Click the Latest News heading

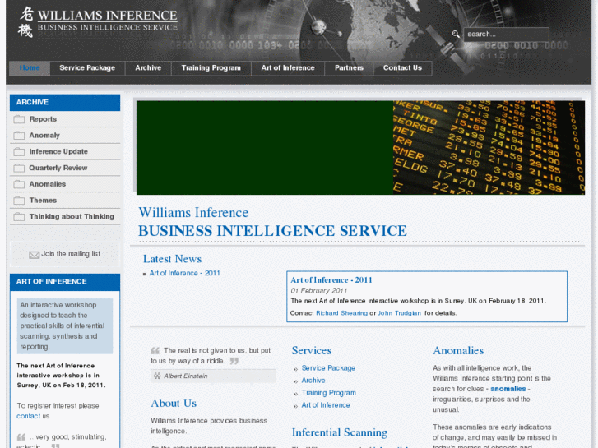(x=173, y=259)
